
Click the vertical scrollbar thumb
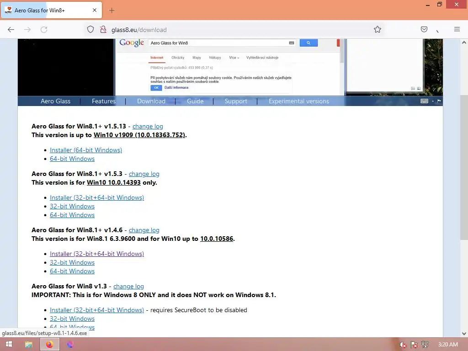[x=464, y=167]
